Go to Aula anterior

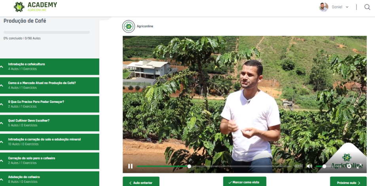pos(141,183)
